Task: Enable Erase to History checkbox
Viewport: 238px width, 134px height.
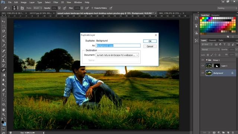Action: tap(92, 8)
